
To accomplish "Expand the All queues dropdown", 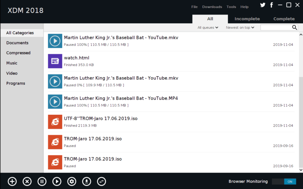I will tap(208, 28).
